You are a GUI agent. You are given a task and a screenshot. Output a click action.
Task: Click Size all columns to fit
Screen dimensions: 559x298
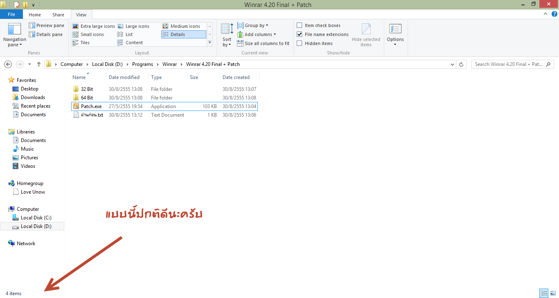(263, 43)
